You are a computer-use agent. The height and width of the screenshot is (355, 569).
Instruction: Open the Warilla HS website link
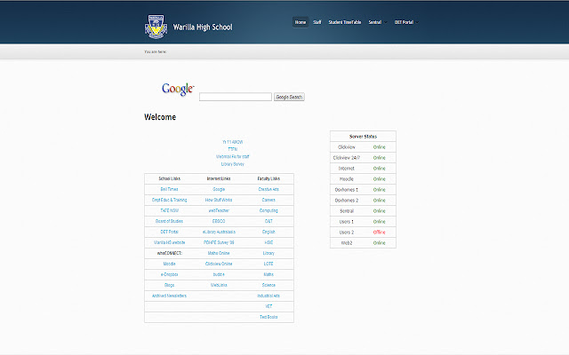click(x=170, y=242)
